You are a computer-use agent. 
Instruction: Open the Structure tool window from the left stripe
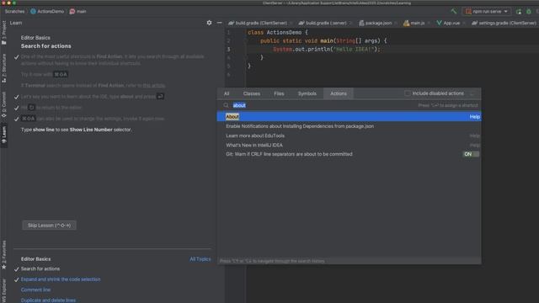coord(3,67)
